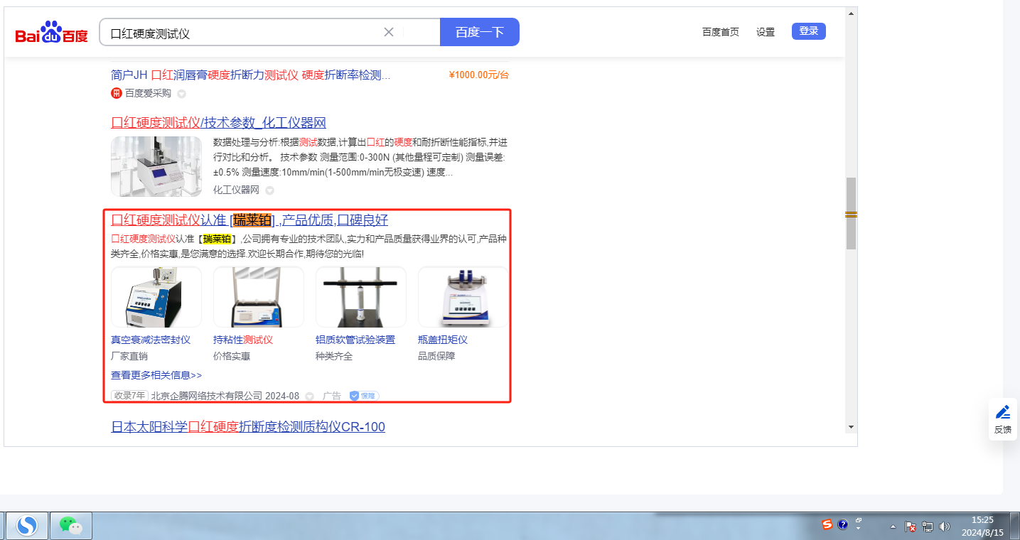Open the Action Center flag icon
The height and width of the screenshot is (540, 1020).
(x=911, y=526)
